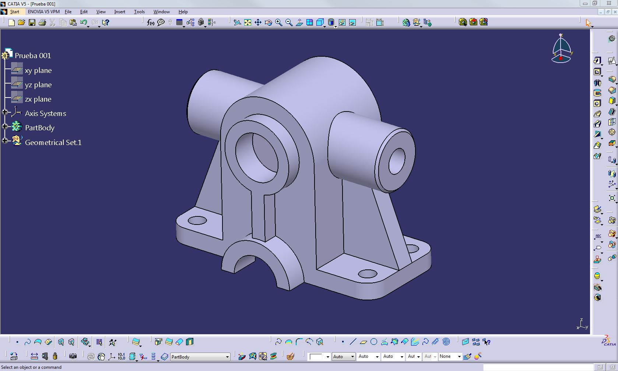Select the zx plane tree item
The height and width of the screenshot is (371, 618).
38,99
